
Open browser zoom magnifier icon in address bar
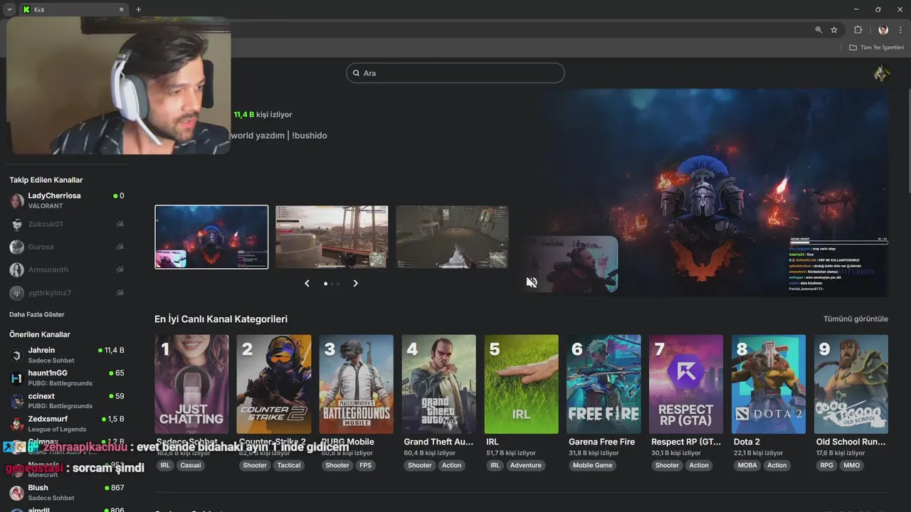818,30
